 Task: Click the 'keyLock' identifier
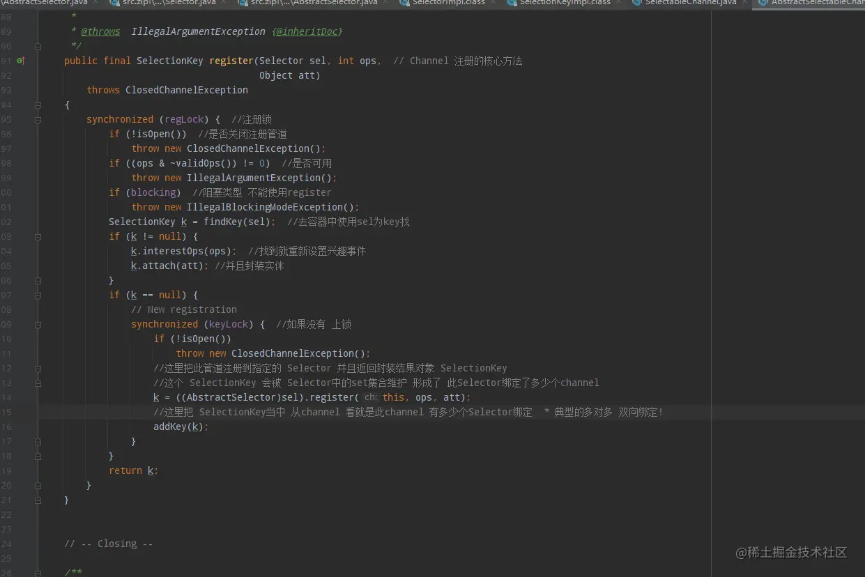(x=229, y=324)
